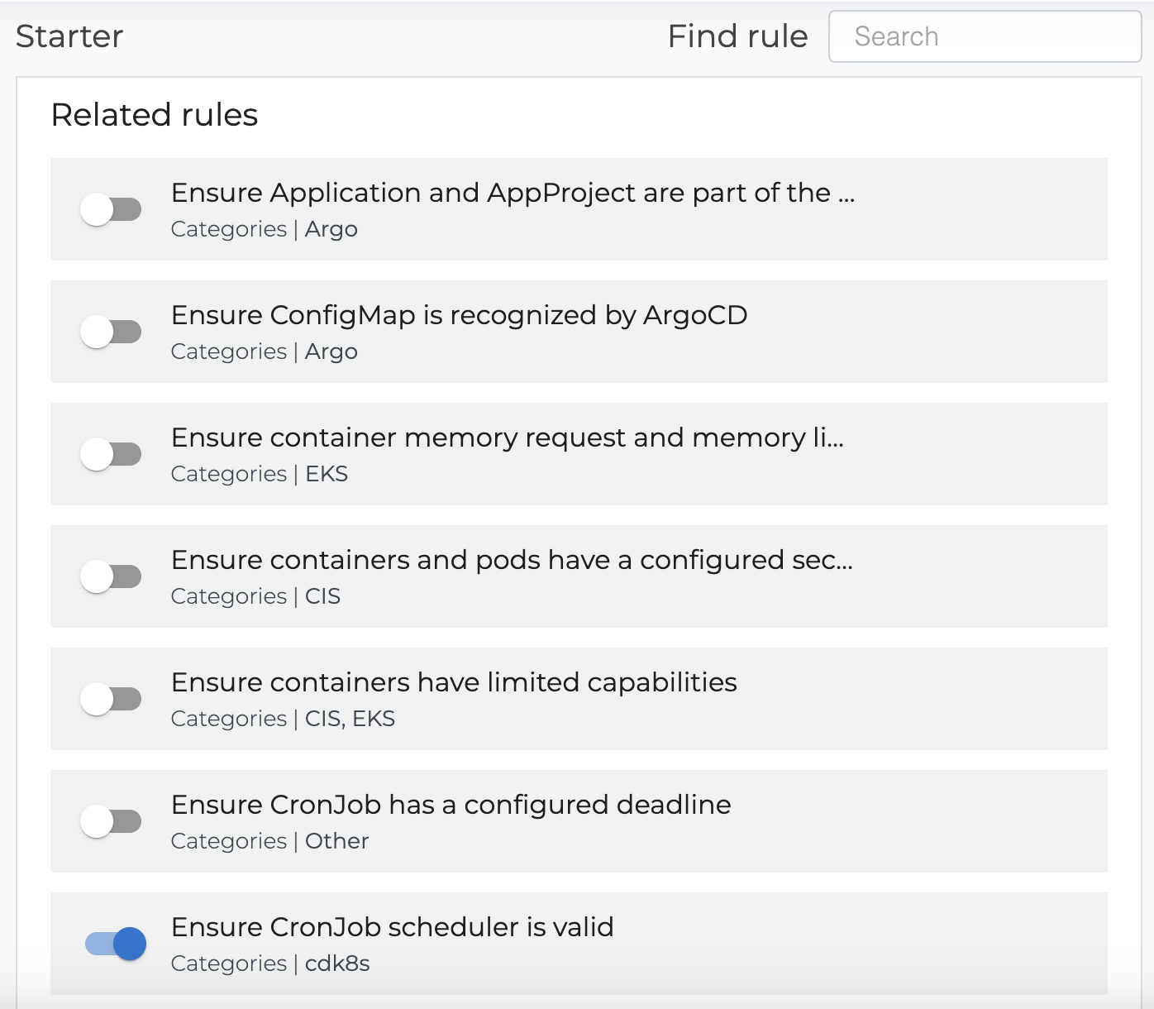
Task: Open Ensure CronJob has a configured deadline
Action: [x=451, y=805]
